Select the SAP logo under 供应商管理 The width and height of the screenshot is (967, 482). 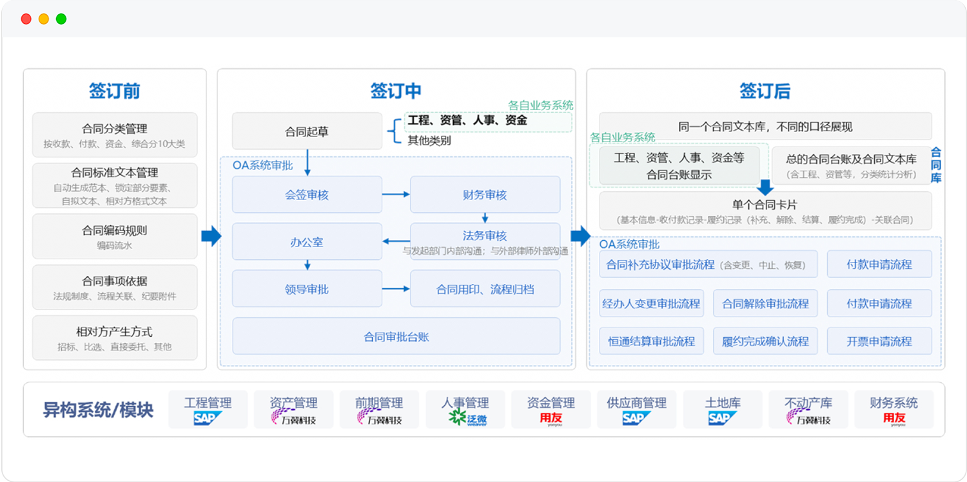click(636, 419)
